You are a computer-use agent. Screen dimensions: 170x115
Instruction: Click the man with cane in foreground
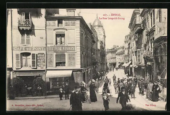[x=76, y=98]
